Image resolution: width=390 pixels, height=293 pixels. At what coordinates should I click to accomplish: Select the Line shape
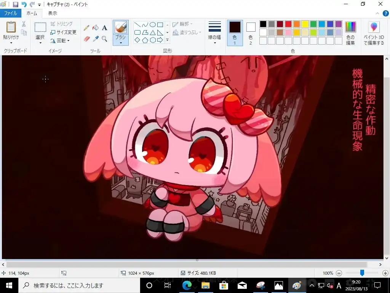coord(137,25)
